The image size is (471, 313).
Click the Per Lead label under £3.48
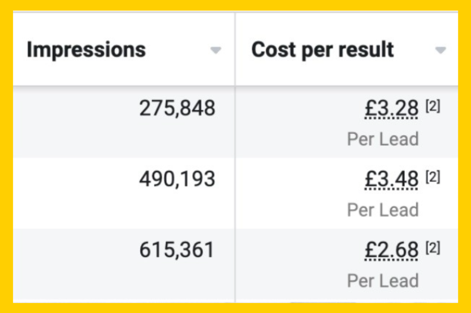[382, 210]
